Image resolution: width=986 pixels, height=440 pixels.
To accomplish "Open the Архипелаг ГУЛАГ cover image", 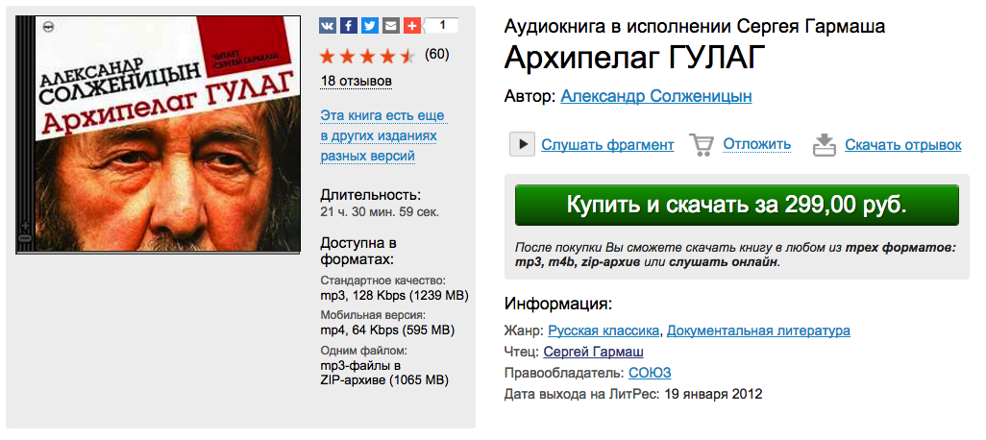I will pos(158,134).
